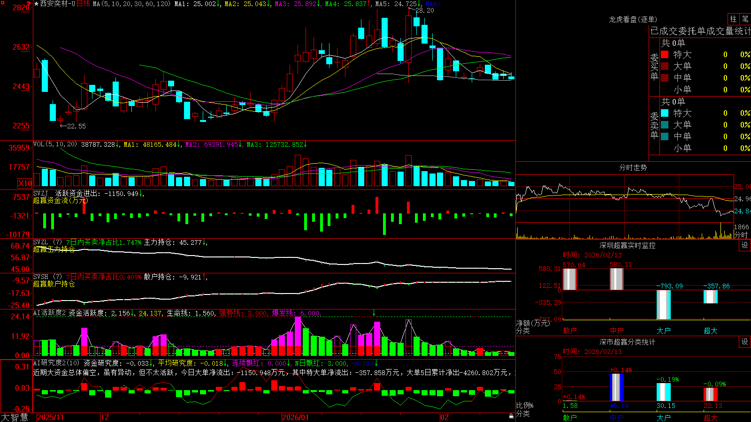Click the 28.20 high price label
This screenshot has height=422, width=751.
point(425,10)
